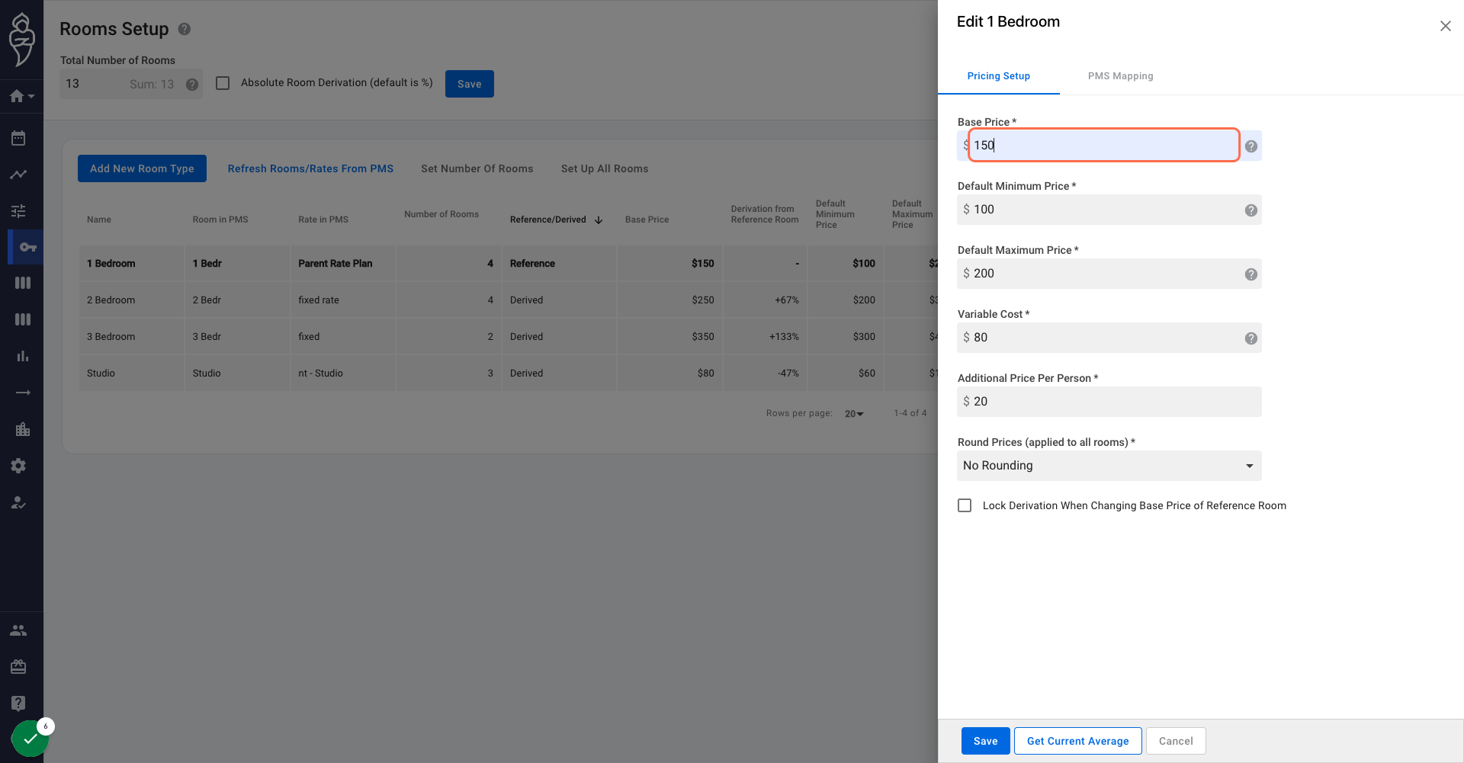The width and height of the screenshot is (1464, 763).
Task: Open the tuning sliders icon in the sidebar
Action: pyautogui.click(x=18, y=210)
